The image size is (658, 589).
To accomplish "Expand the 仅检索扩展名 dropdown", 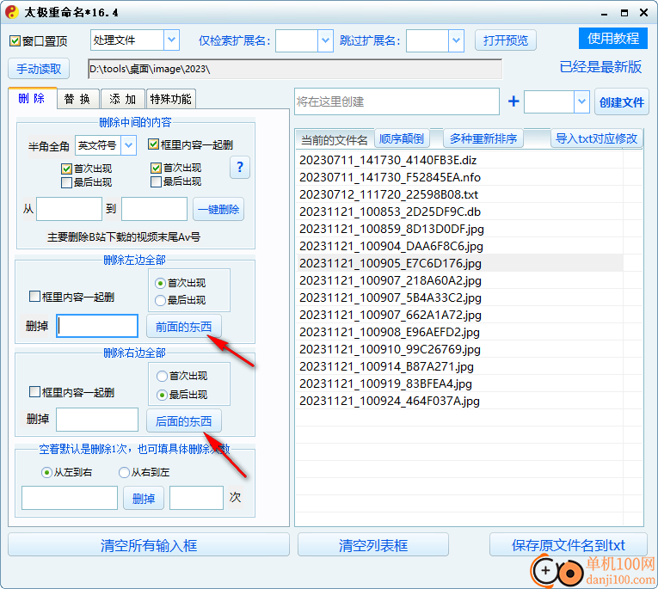I will pos(325,40).
